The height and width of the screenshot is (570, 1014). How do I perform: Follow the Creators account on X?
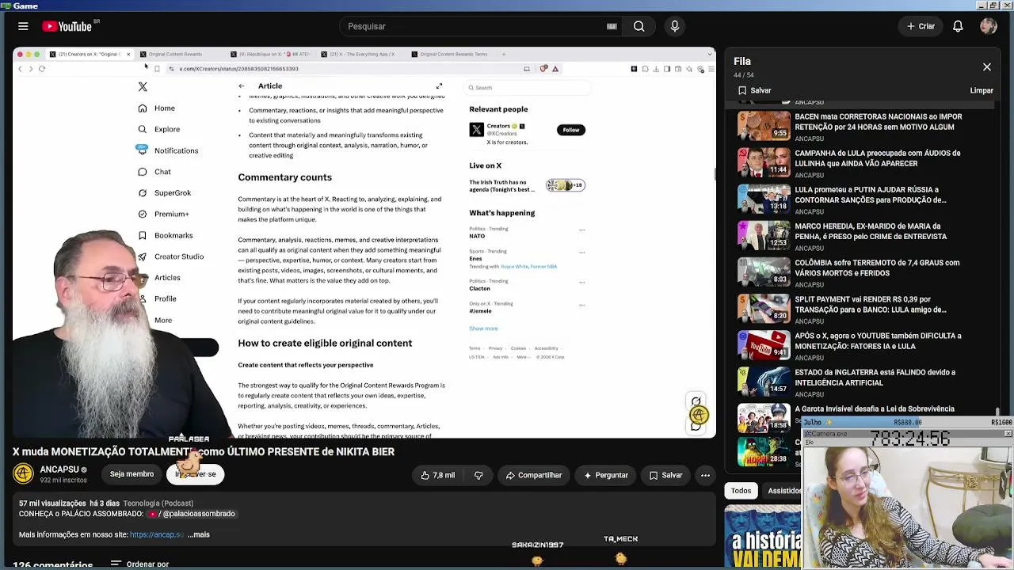[x=571, y=130]
